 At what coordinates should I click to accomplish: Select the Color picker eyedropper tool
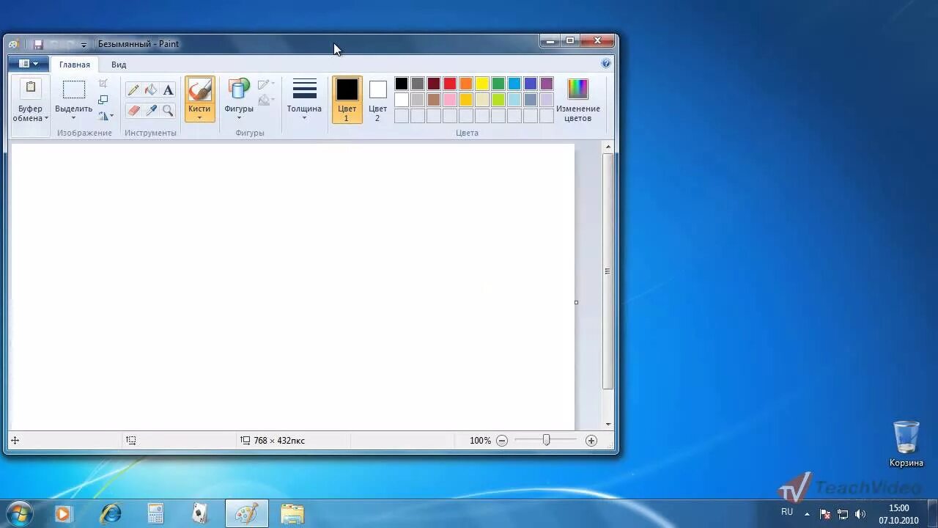coord(151,111)
